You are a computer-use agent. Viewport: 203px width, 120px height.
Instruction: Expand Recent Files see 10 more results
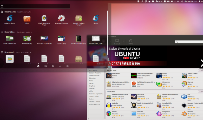click(x=24, y=32)
